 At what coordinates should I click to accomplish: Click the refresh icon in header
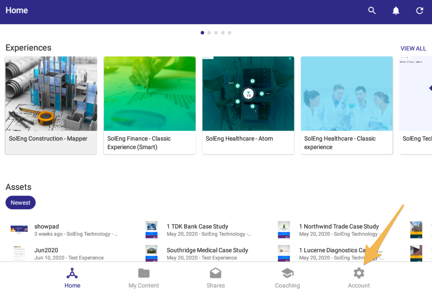(419, 11)
